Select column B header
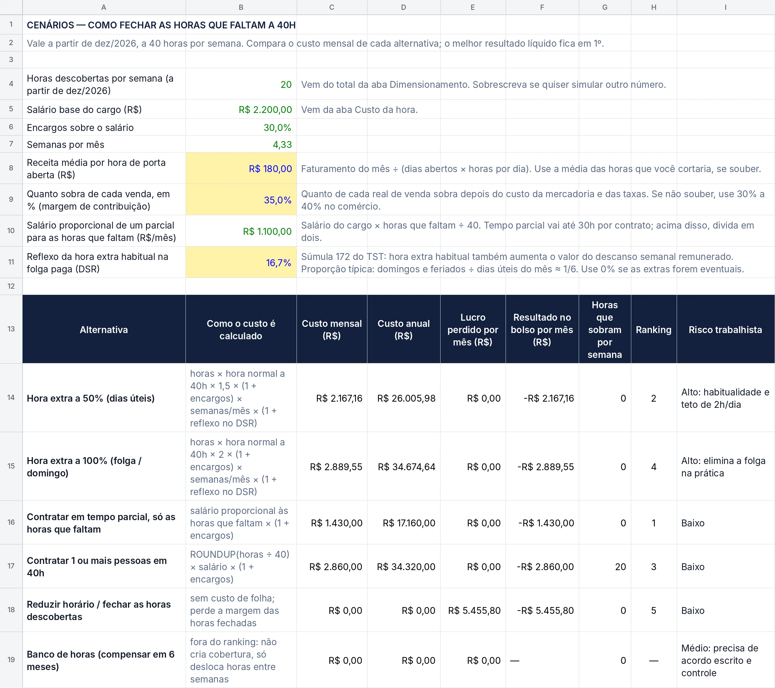 241,7
